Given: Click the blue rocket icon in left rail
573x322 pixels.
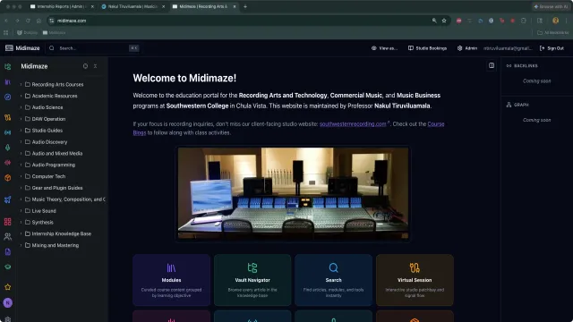Looking at the screenshot, I should click(x=8, y=199).
